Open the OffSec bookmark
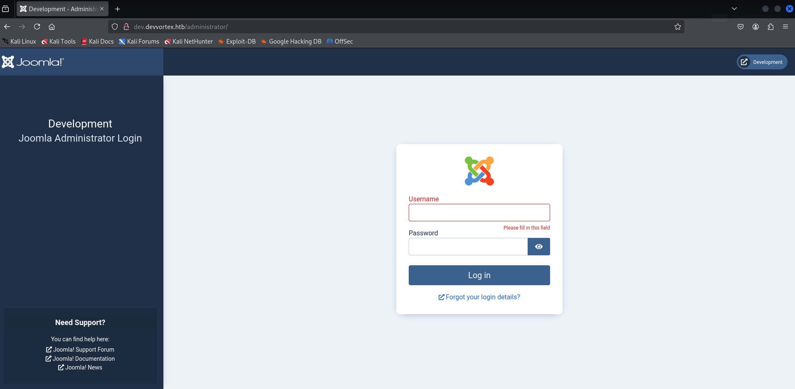795x389 pixels. tap(340, 42)
